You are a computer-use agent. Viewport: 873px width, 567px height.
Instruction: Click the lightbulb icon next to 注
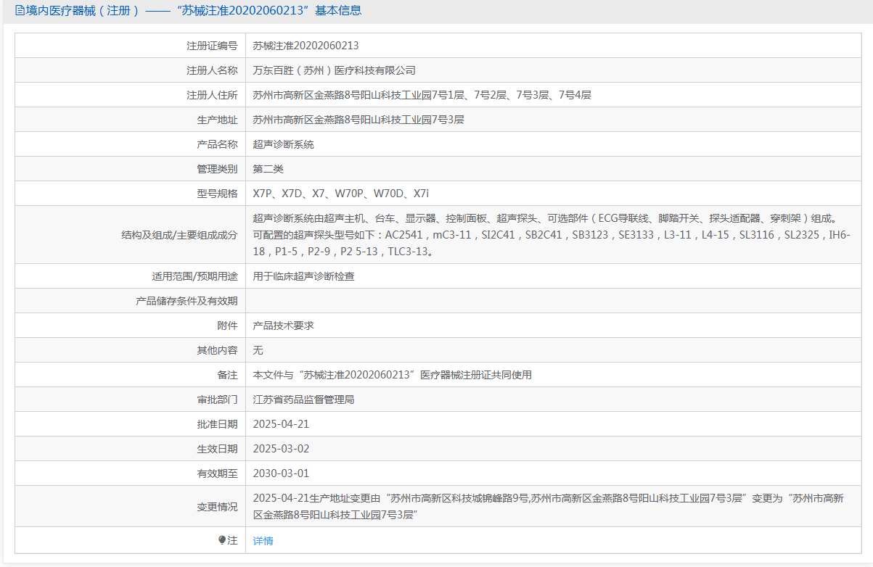click(x=222, y=540)
